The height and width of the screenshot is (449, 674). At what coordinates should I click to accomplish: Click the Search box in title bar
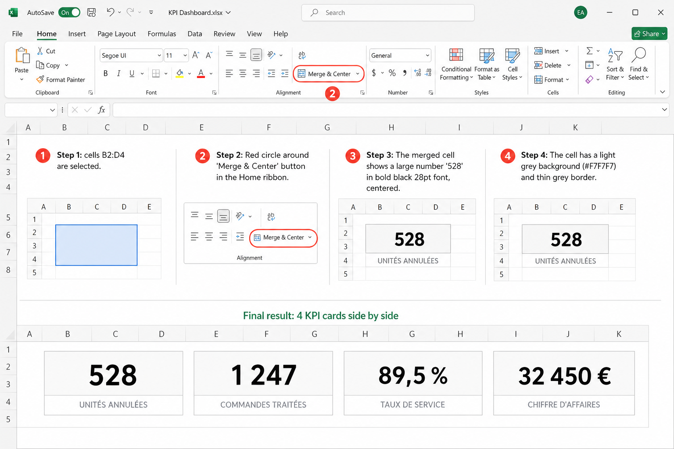[x=388, y=13]
